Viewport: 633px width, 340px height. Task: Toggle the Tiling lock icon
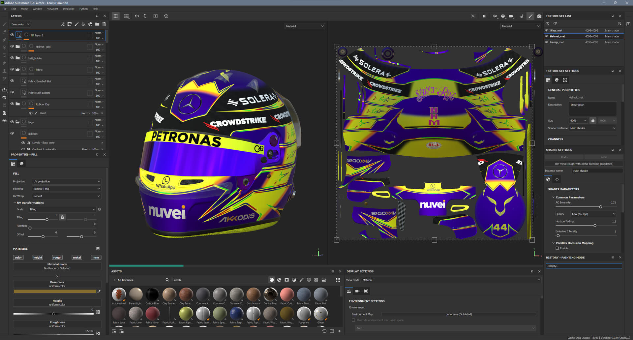click(62, 217)
